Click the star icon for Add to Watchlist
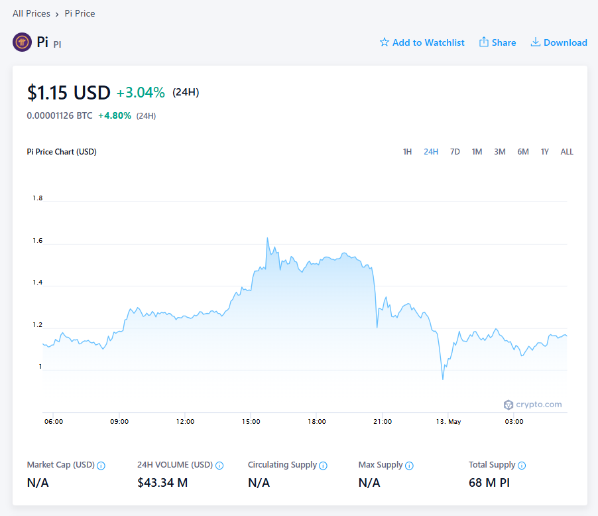The height and width of the screenshot is (516, 598). tap(384, 42)
